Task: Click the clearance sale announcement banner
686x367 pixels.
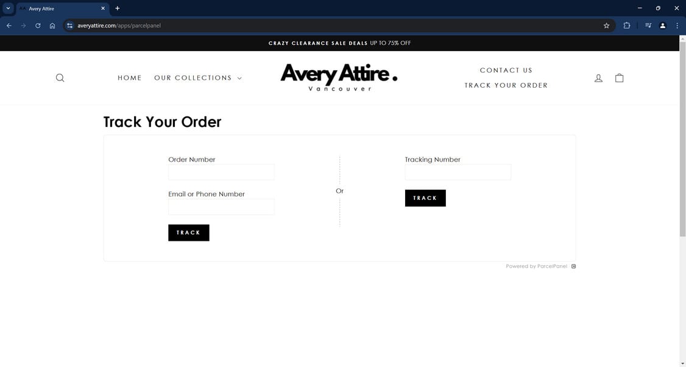Action: click(x=339, y=43)
